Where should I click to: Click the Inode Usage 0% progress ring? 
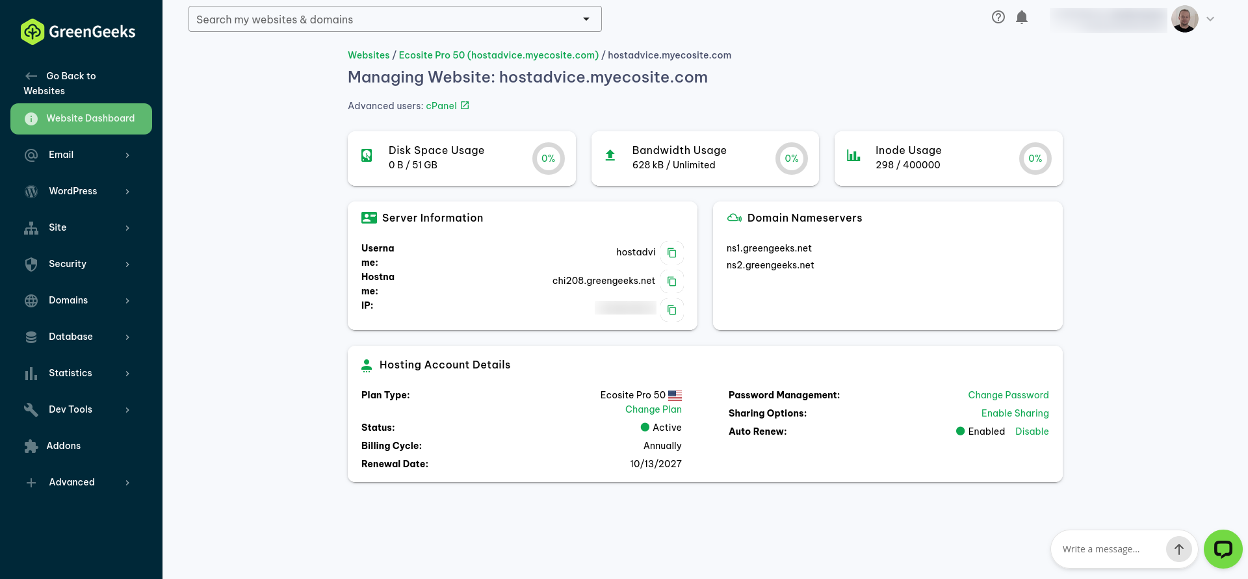click(1035, 159)
